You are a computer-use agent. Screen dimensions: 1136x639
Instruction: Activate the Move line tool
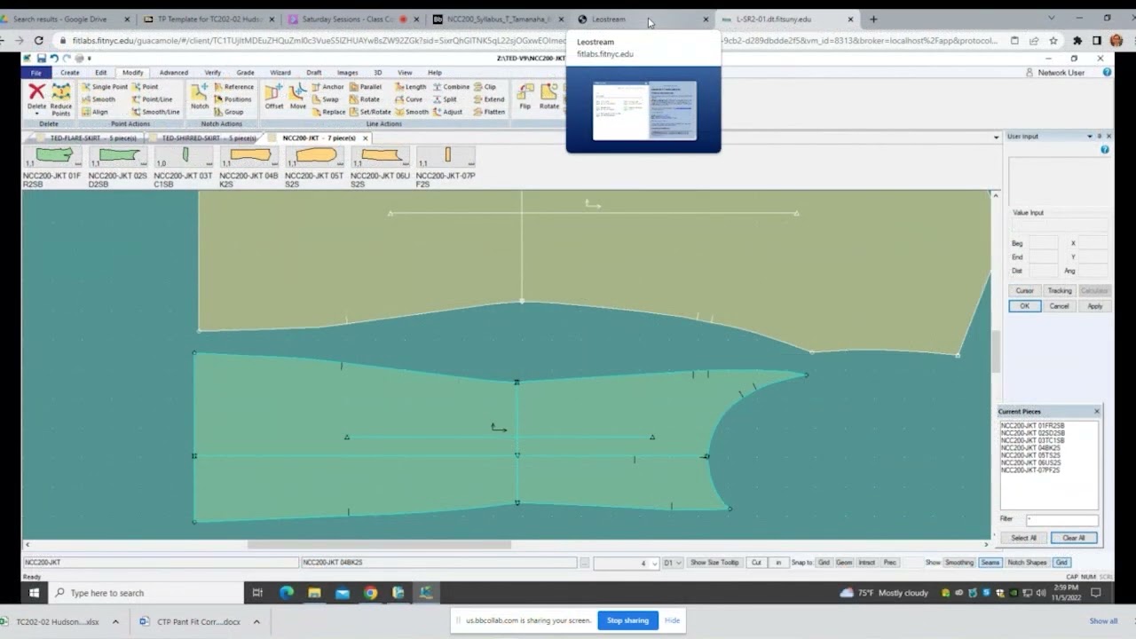coord(297,96)
